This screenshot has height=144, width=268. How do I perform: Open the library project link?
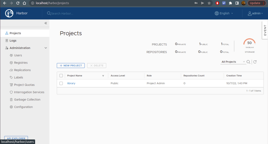71,83
